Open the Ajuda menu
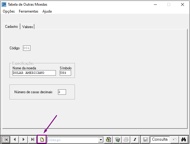Image resolution: width=190 pixels, height=144 pixels. coord(47,11)
